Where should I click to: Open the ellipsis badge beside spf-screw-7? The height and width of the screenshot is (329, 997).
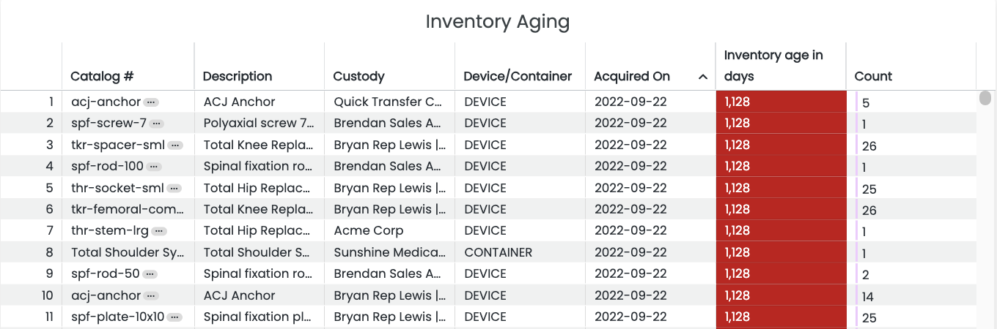[x=156, y=124]
